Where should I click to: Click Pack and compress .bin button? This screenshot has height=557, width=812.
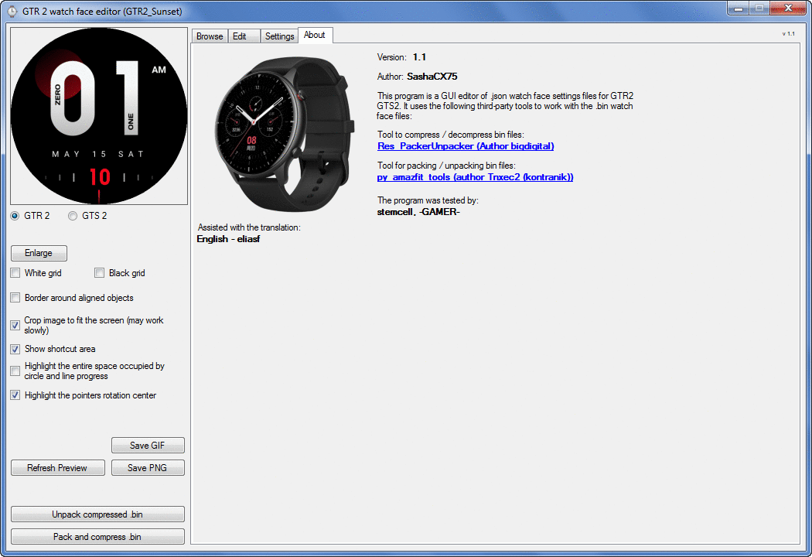(x=97, y=537)
